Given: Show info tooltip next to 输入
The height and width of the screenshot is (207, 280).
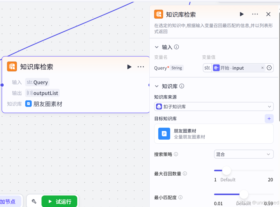Looking at the screenshot, I should pyautogui.click(x=177, y=47).
